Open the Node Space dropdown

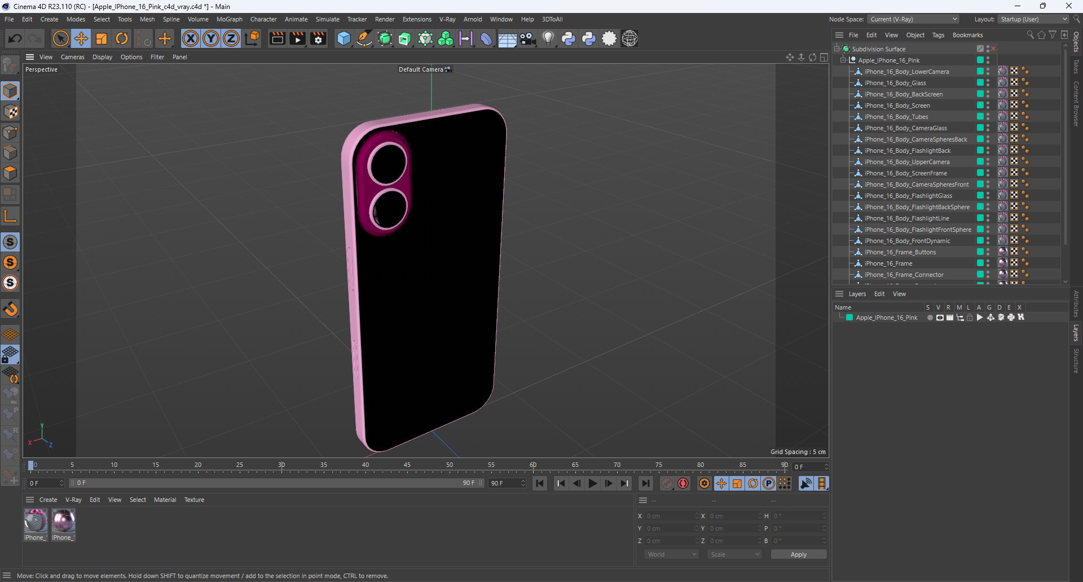(x=913, y=19)
